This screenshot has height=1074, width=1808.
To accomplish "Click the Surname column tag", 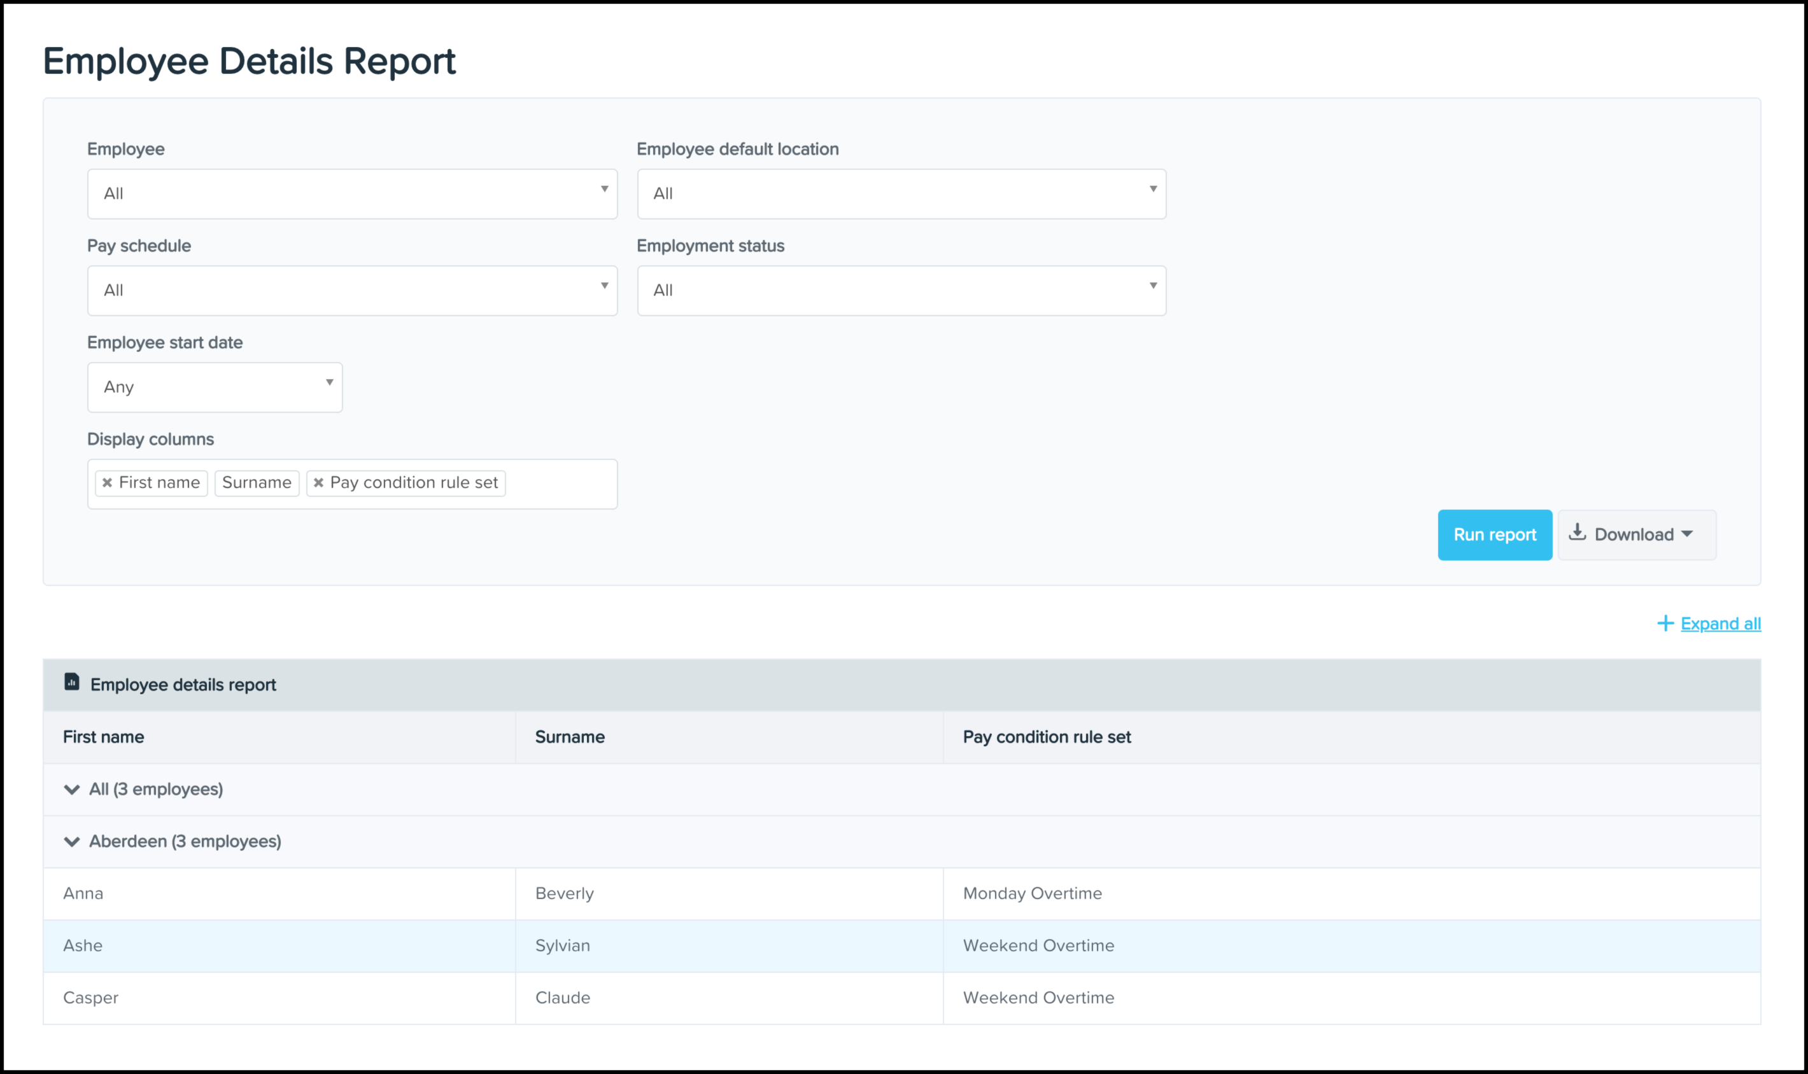I will [257, 483].
